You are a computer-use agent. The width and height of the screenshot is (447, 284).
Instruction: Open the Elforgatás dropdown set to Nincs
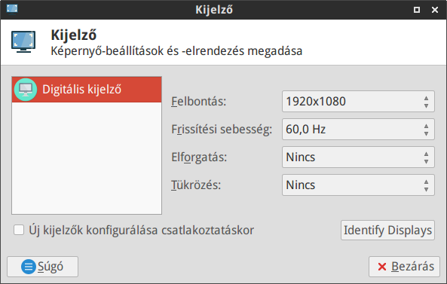coord(358,157)
